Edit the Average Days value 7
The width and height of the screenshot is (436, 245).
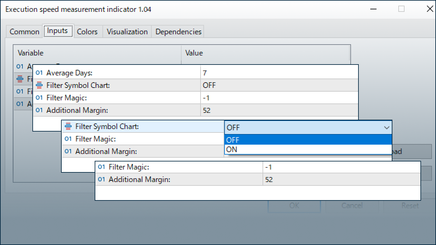[x=279, y=73]
